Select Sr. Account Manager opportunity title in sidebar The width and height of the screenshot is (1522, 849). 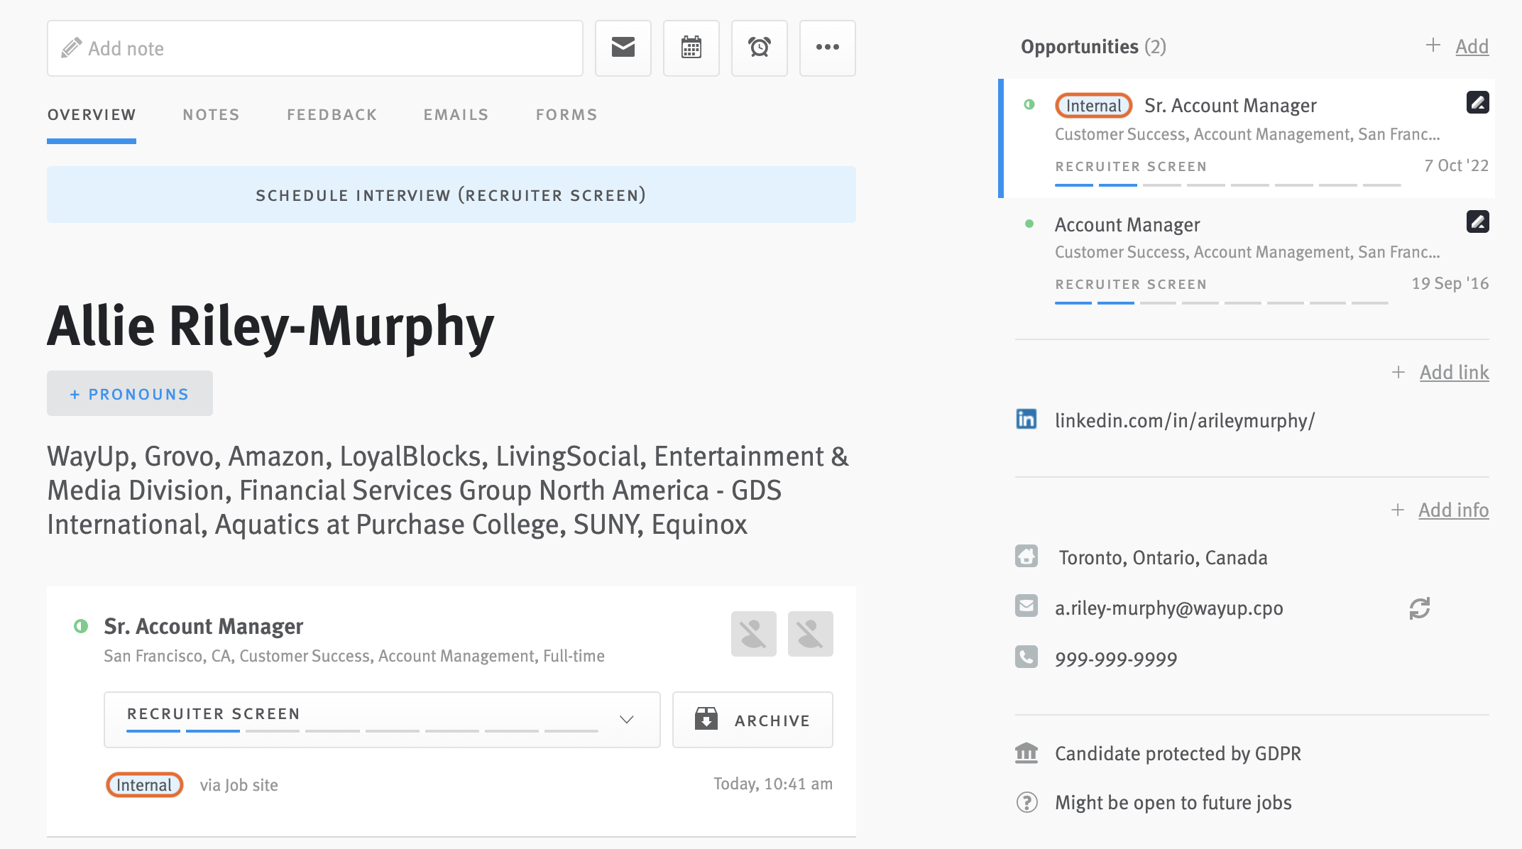coord(1230,105)
